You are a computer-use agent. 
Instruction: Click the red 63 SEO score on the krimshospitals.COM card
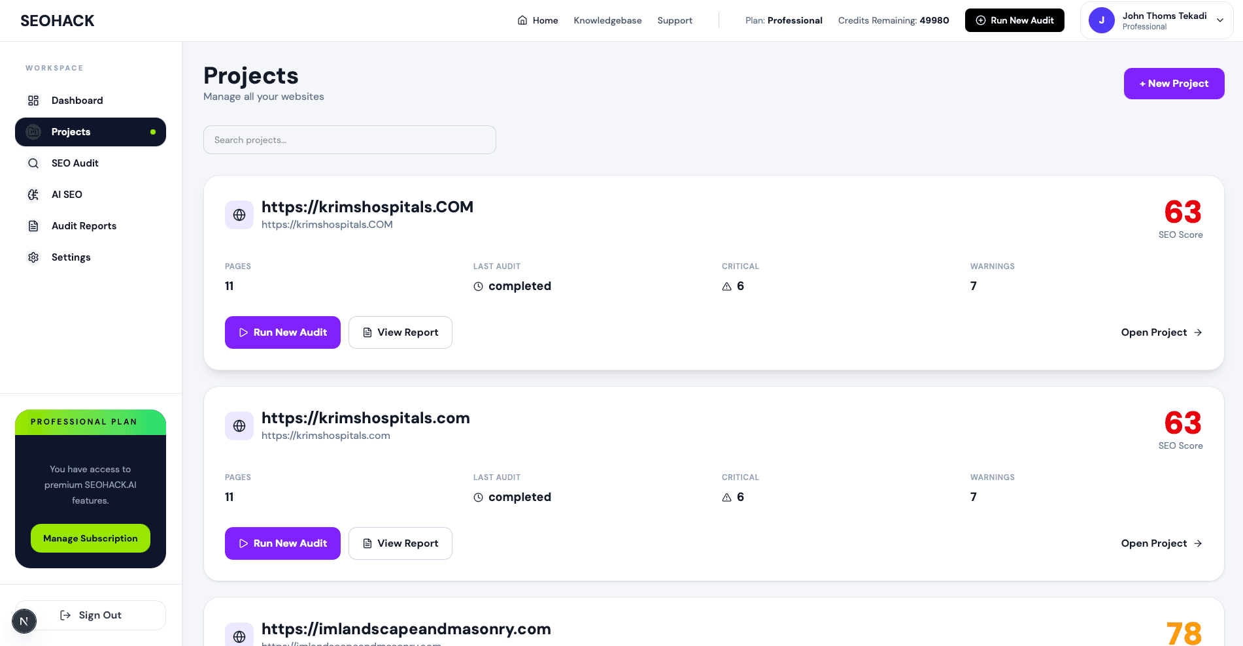coord(1183,212)
